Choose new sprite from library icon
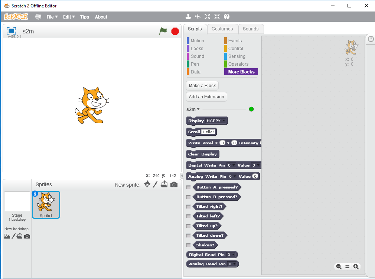The image size is (375, 279). [147, 184]
